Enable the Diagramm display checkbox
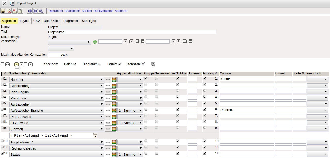 [100, 64]
